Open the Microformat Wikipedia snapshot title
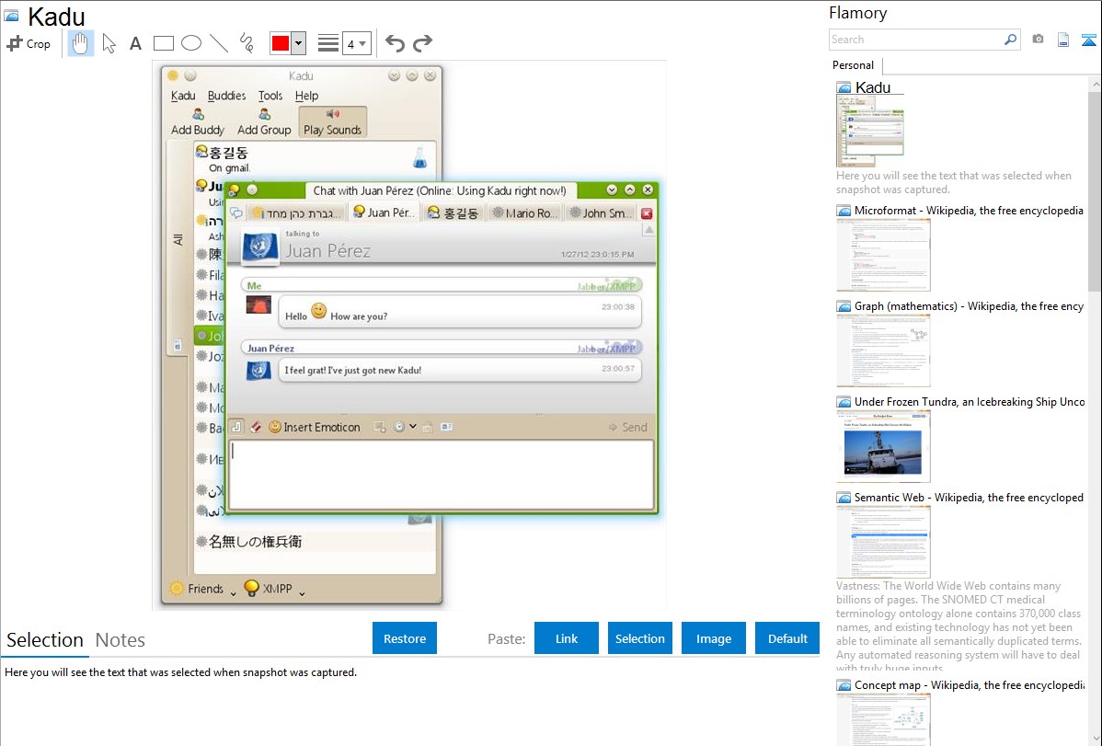The width and height of the screenshot is (1102, 746). tap(969, 211)
